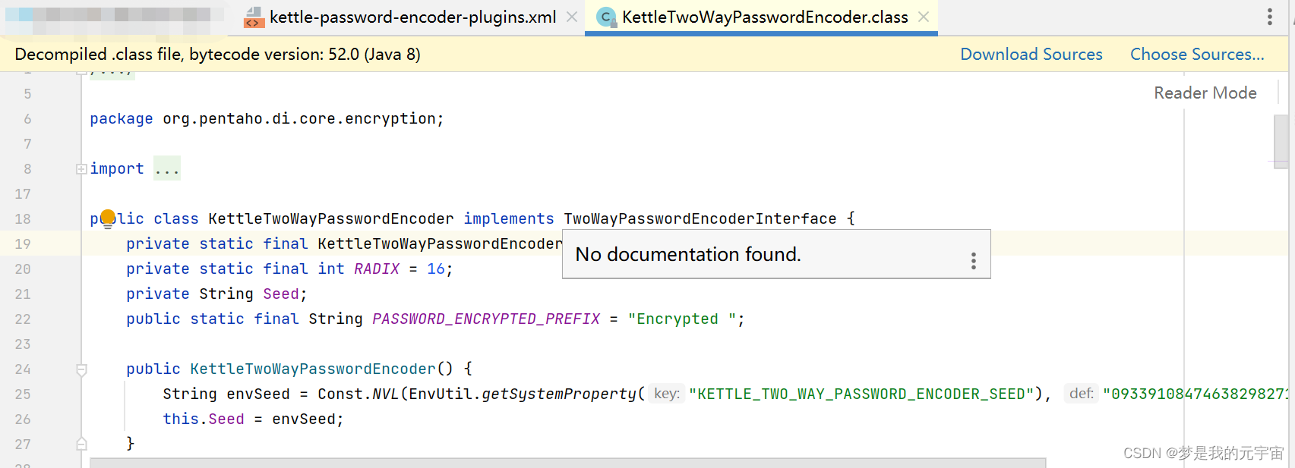Collapse the constructor using the gutter fold arrow
The image size is (1295, 468).
[x=81, y=369]
